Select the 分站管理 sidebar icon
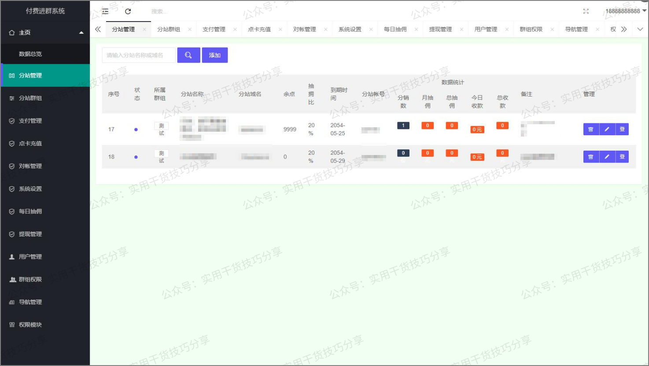 (12, 75)
